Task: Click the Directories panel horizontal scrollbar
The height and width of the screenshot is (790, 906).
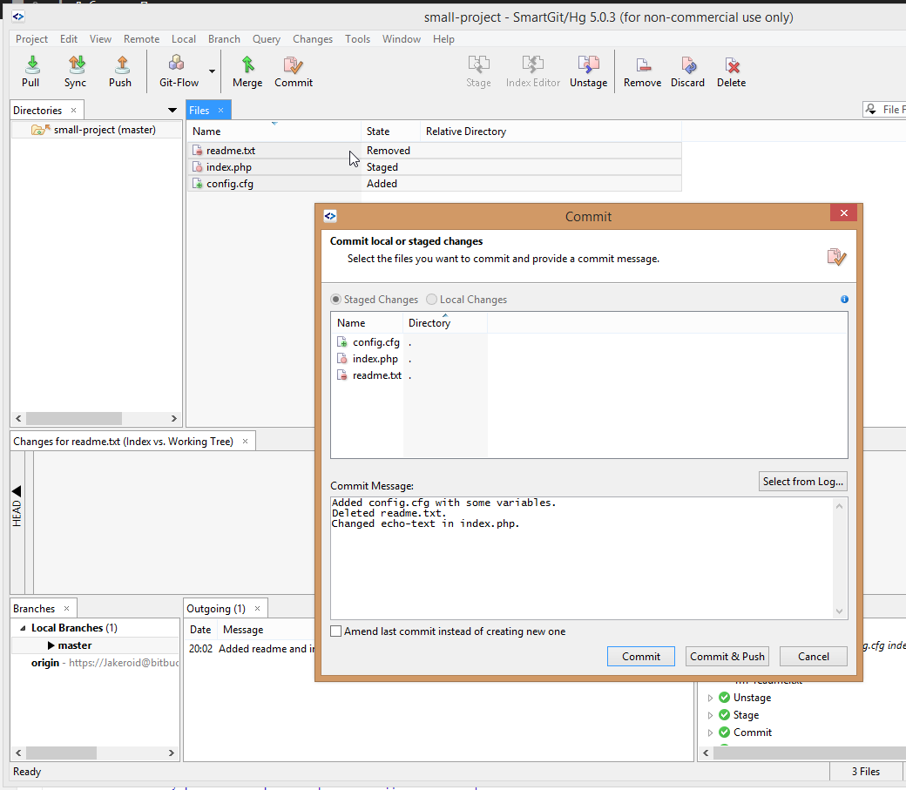Action: 96,418
